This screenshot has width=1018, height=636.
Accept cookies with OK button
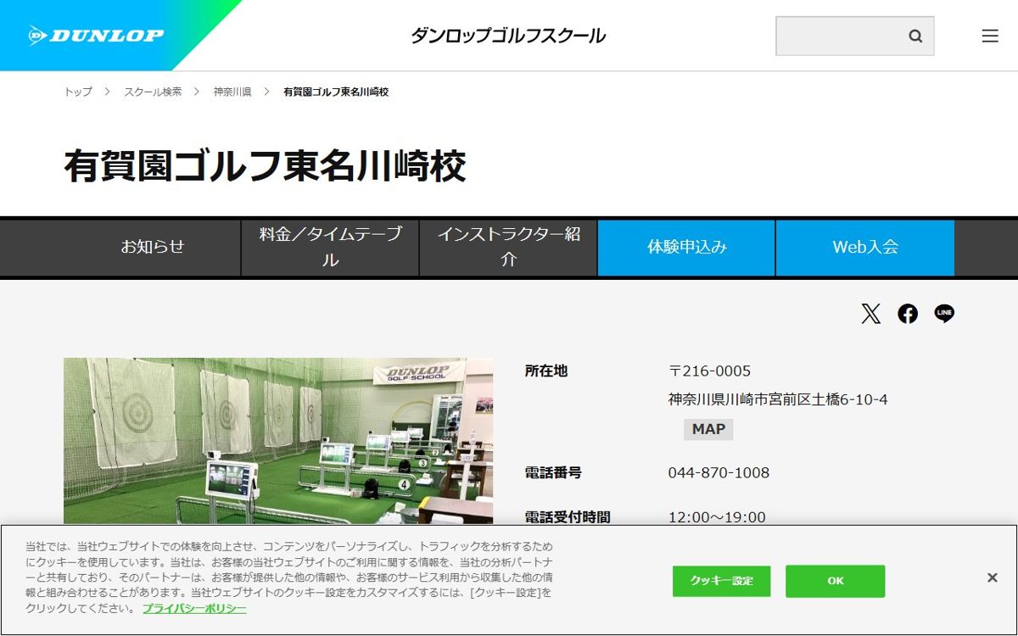click(x=835, y=581)
